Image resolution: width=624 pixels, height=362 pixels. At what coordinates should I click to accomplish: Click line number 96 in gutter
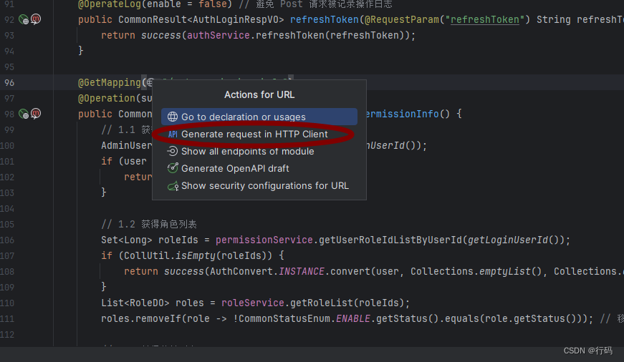click(x=9, y=83)
